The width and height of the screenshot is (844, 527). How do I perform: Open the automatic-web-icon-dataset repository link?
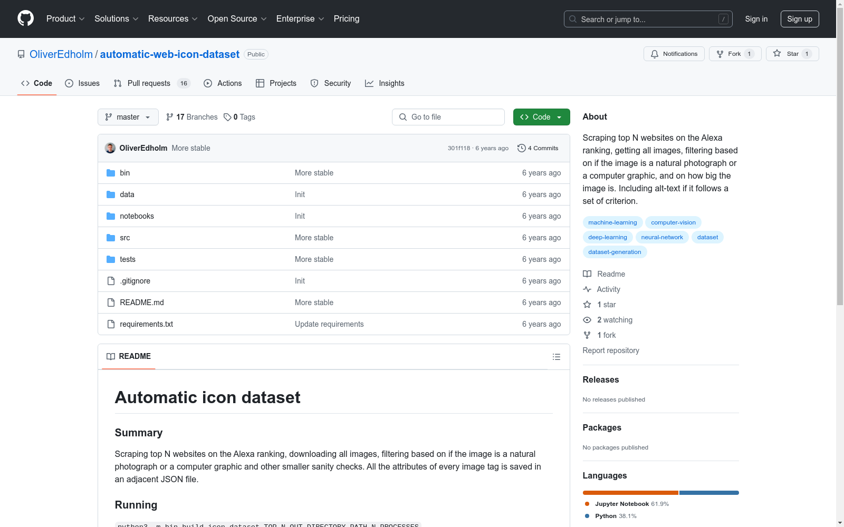pos(170,54)
